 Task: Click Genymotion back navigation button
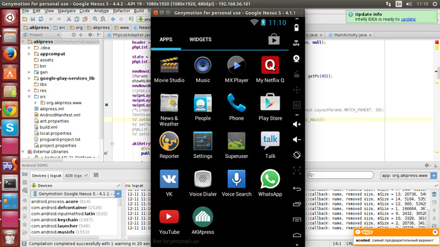pyautogui.click(x=297, y=189)
